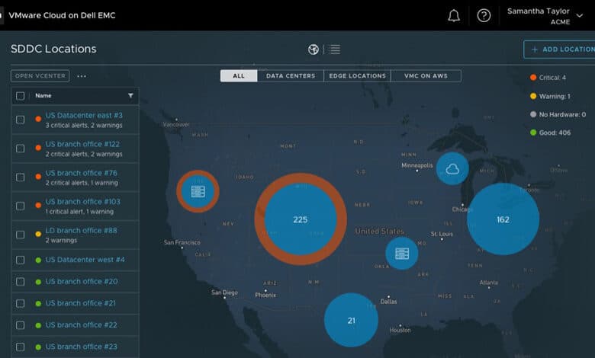
Task: Open the Name column filter icon
Action: click(x=130, y=95)
